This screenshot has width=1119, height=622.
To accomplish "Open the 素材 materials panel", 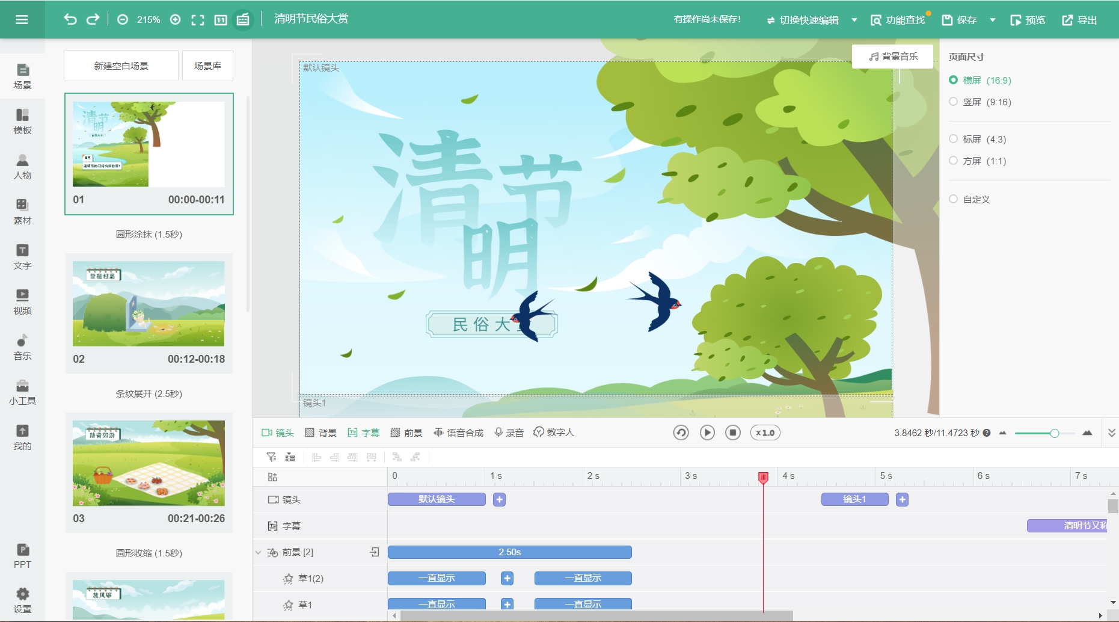I will (x=22, y=212).
